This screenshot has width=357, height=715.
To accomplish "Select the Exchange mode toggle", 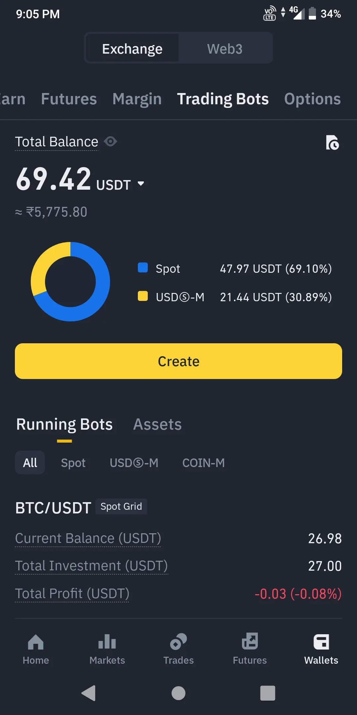I will coord(132,49).
